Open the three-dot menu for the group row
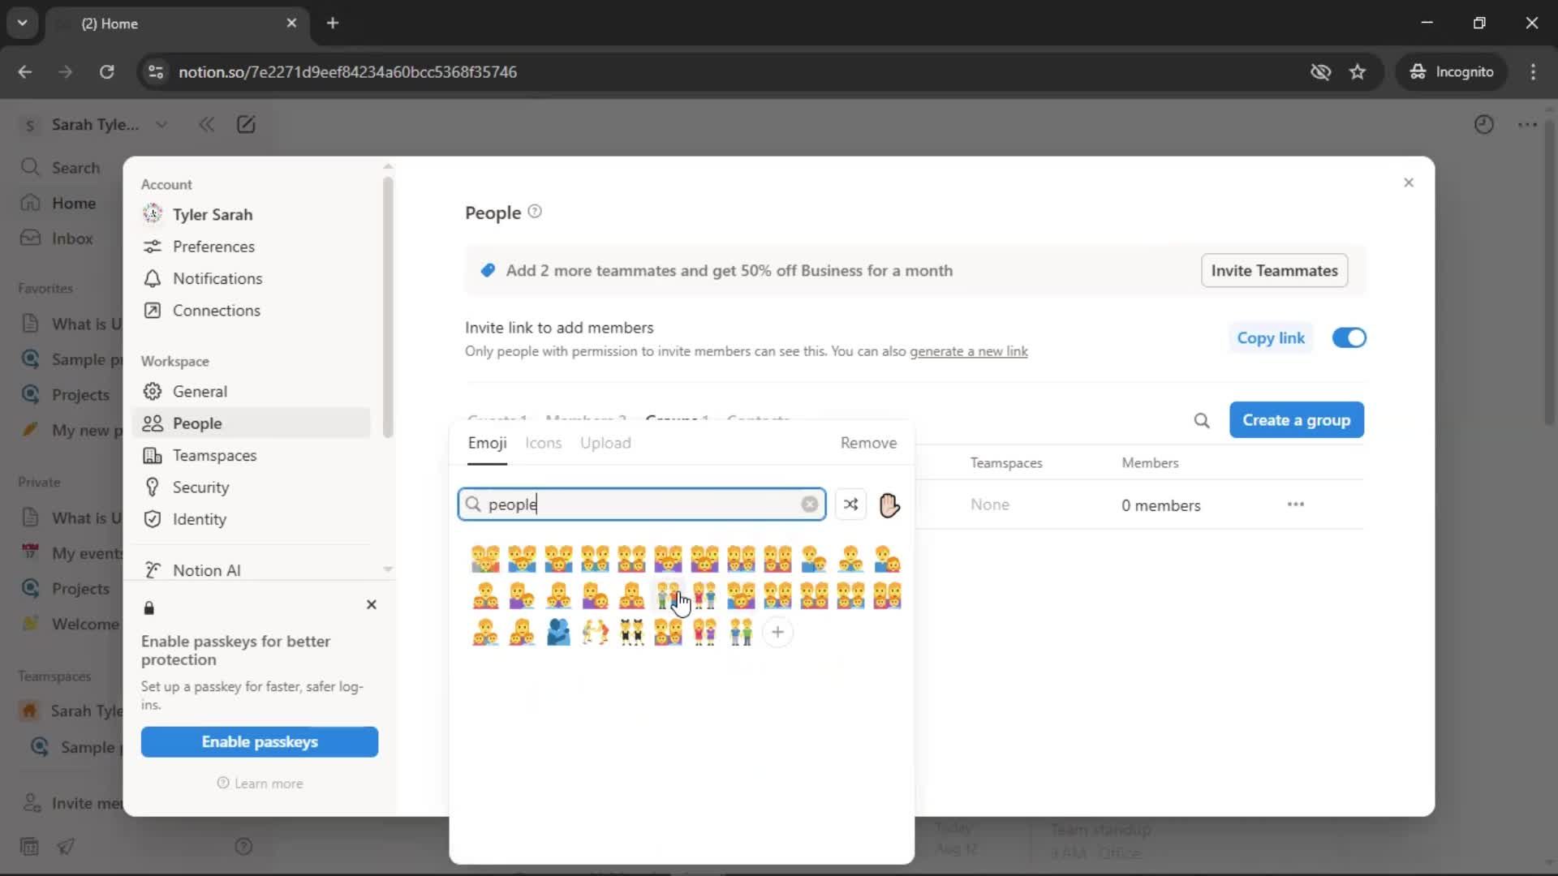Screen dimensions: 1558x876 (x=1295, y=505)
